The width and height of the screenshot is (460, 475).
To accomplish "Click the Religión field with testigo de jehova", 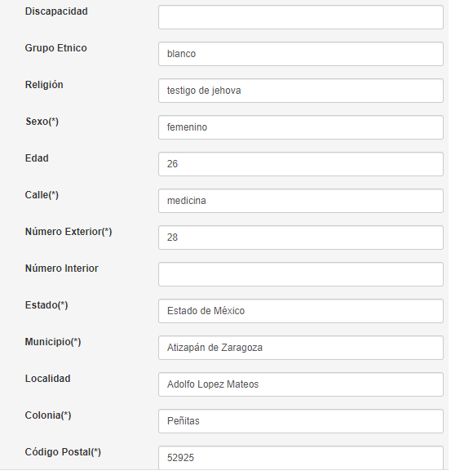I will (x=301, y=91).
